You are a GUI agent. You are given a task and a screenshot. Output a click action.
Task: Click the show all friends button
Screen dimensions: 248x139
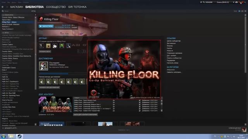45,51
